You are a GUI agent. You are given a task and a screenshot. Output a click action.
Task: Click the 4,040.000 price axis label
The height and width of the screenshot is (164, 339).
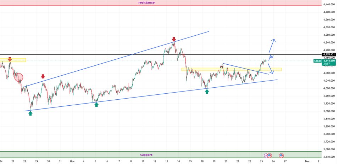coord(330,81)
